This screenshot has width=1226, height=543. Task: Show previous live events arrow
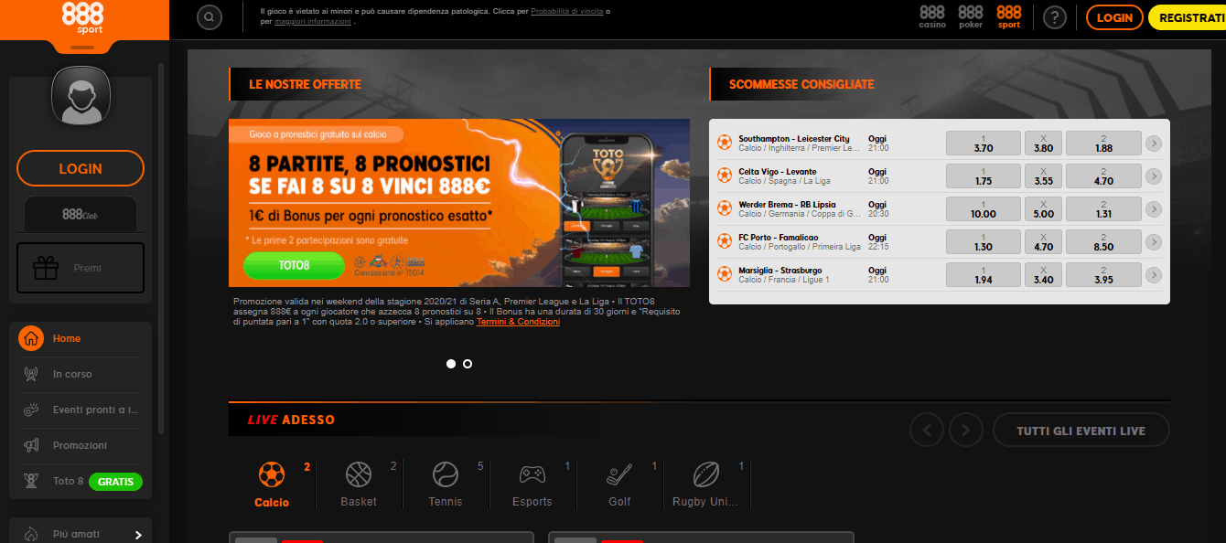(927, 430)
